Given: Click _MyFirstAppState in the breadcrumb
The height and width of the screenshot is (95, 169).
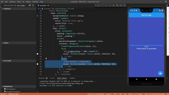Looking at the screenshot, I should 60,9.
